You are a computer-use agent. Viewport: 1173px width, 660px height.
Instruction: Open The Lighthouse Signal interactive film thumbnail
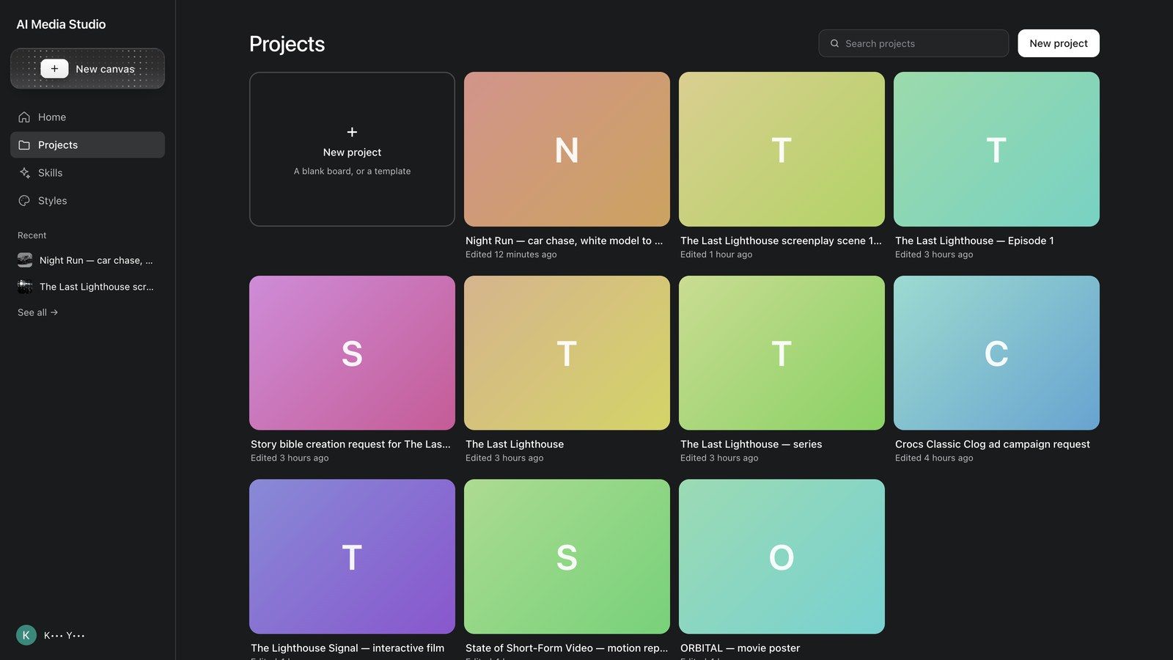pyautogui.click(x=352, y=557)
